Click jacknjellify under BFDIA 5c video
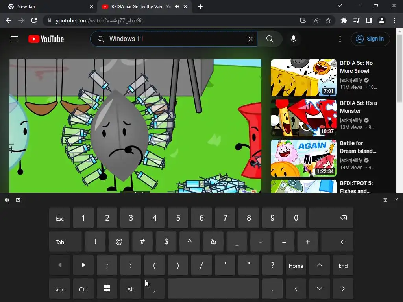The image size is (403, 302). tap(351, 80)
